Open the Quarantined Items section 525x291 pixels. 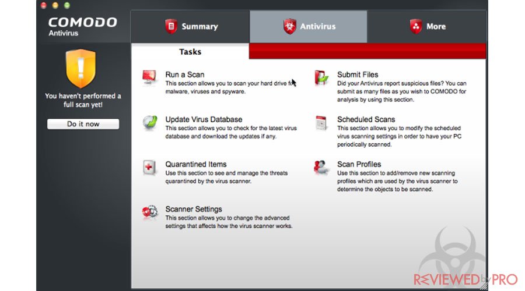[196, 164]
